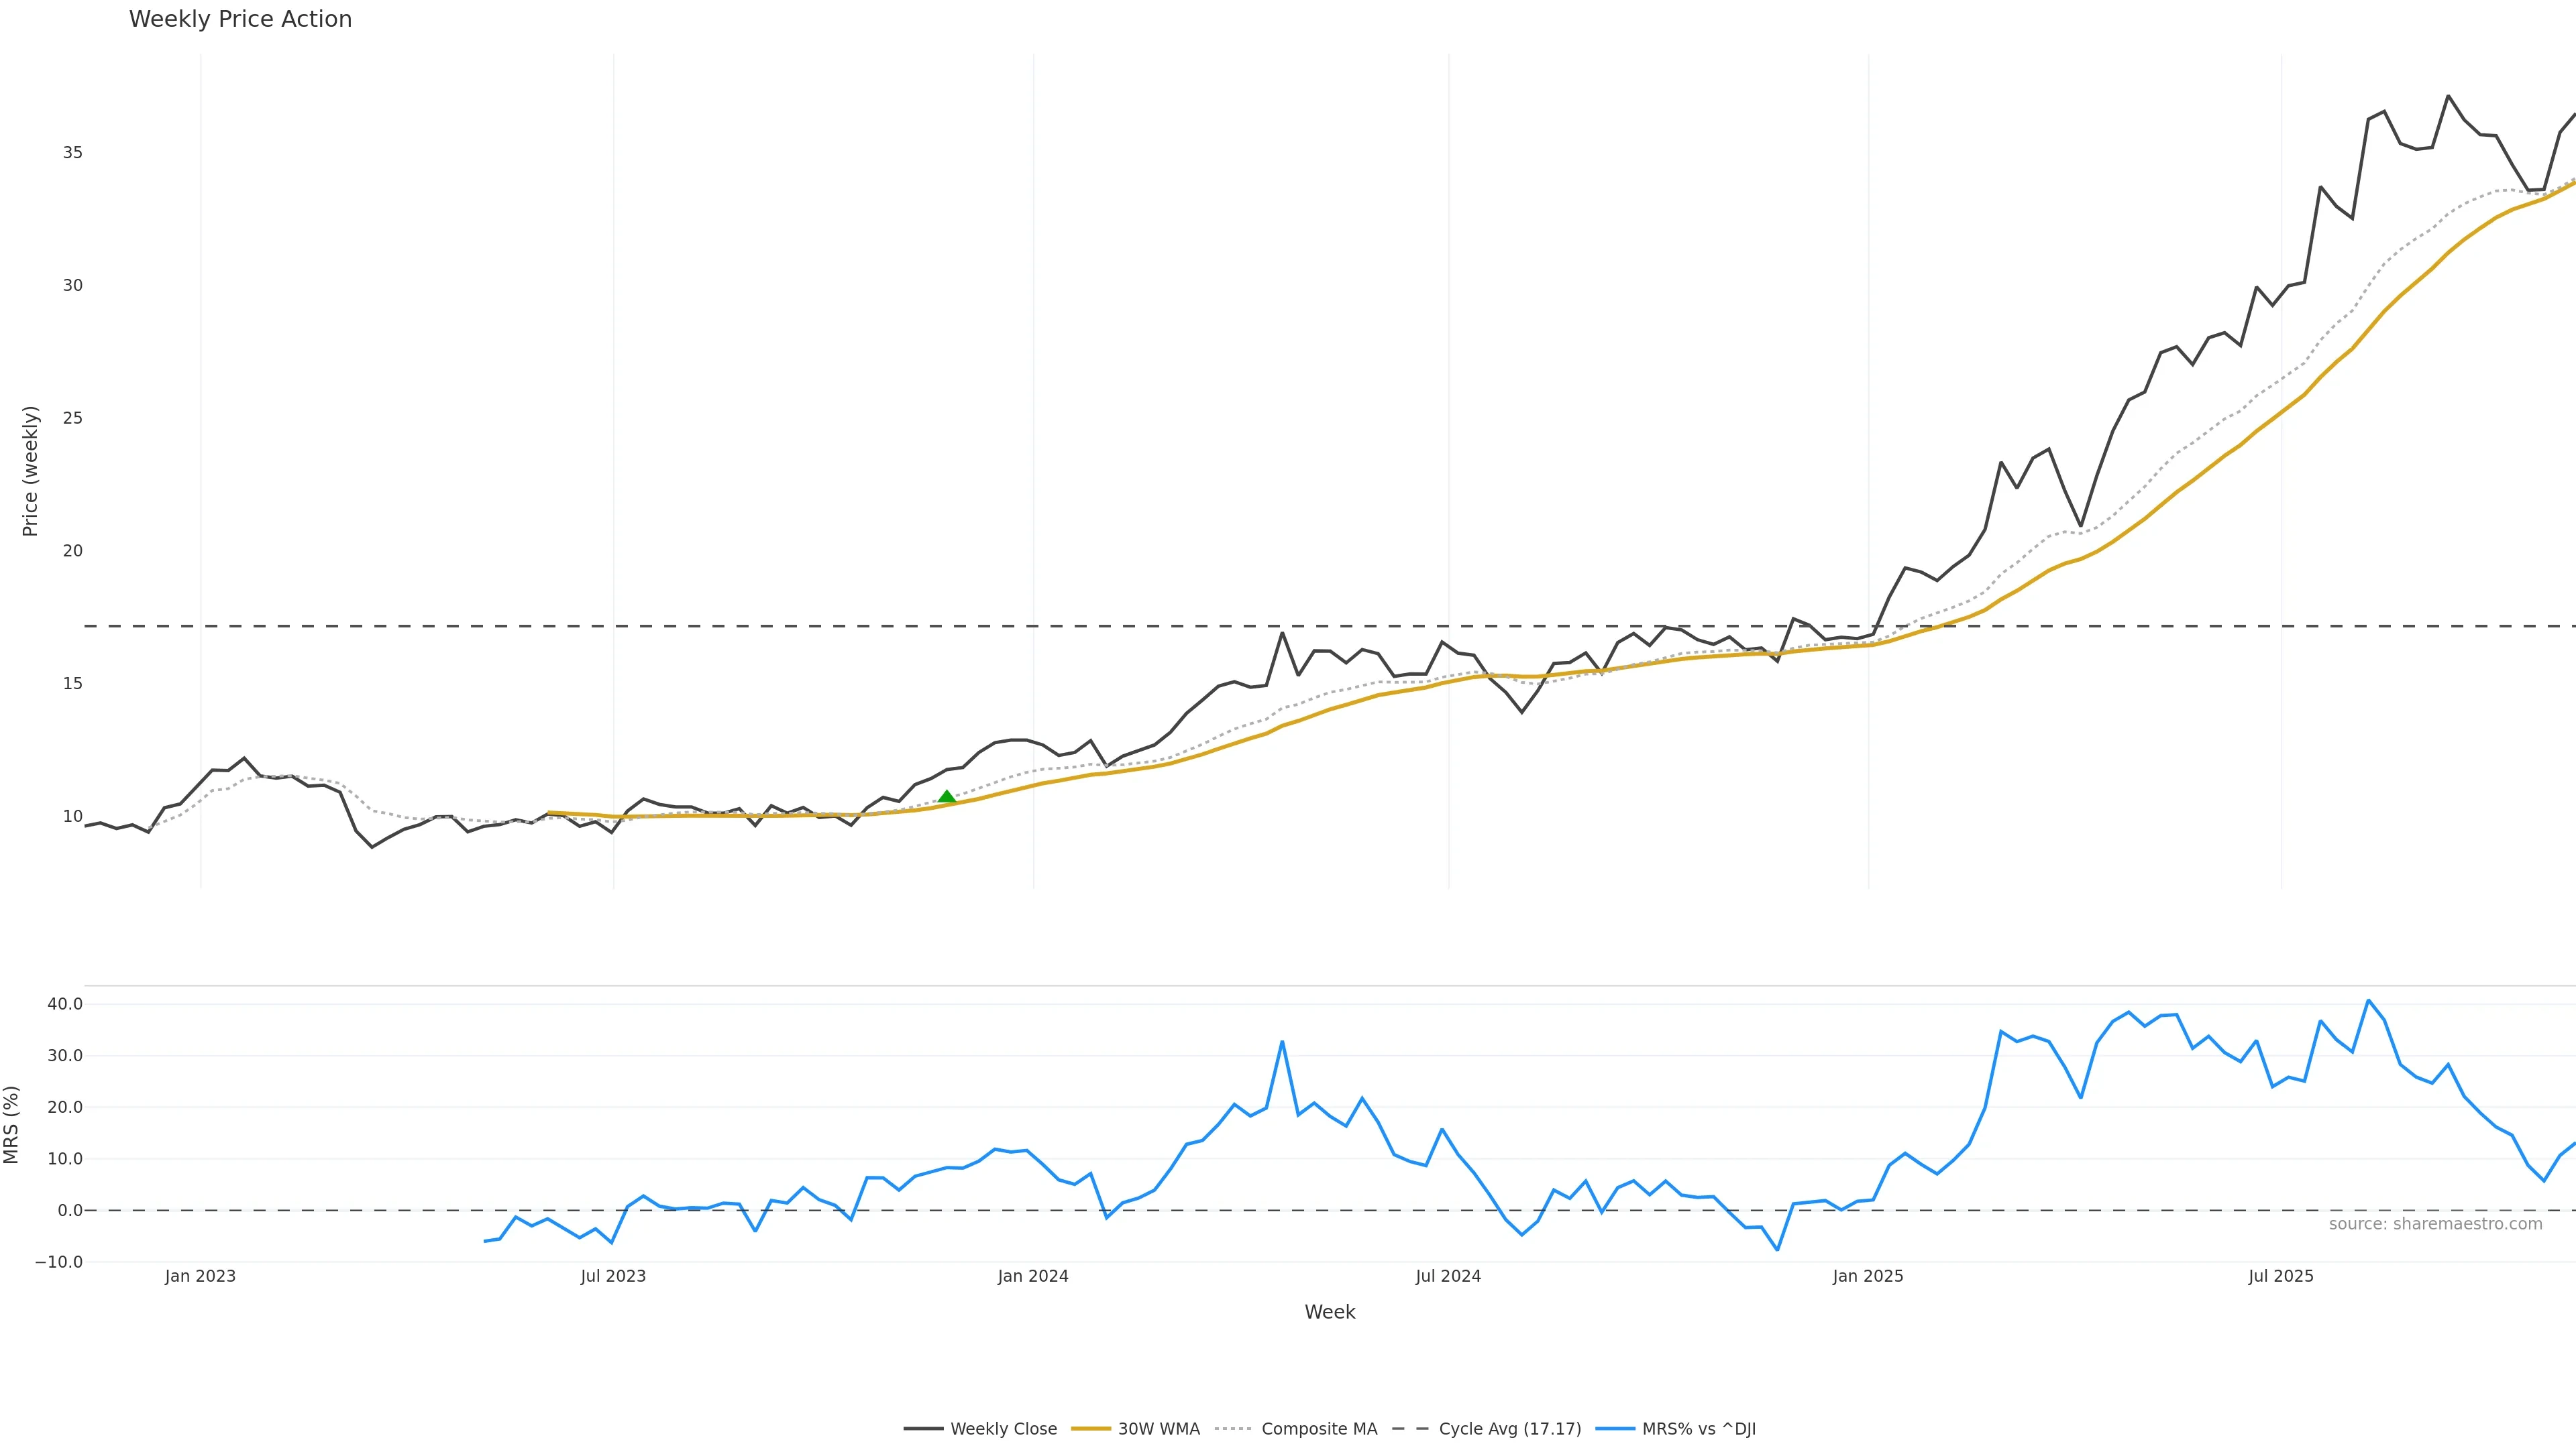Click the Weekly Price Action chart title
The height and width of the screenshot is (1448, 2576).
coord(240,19)
